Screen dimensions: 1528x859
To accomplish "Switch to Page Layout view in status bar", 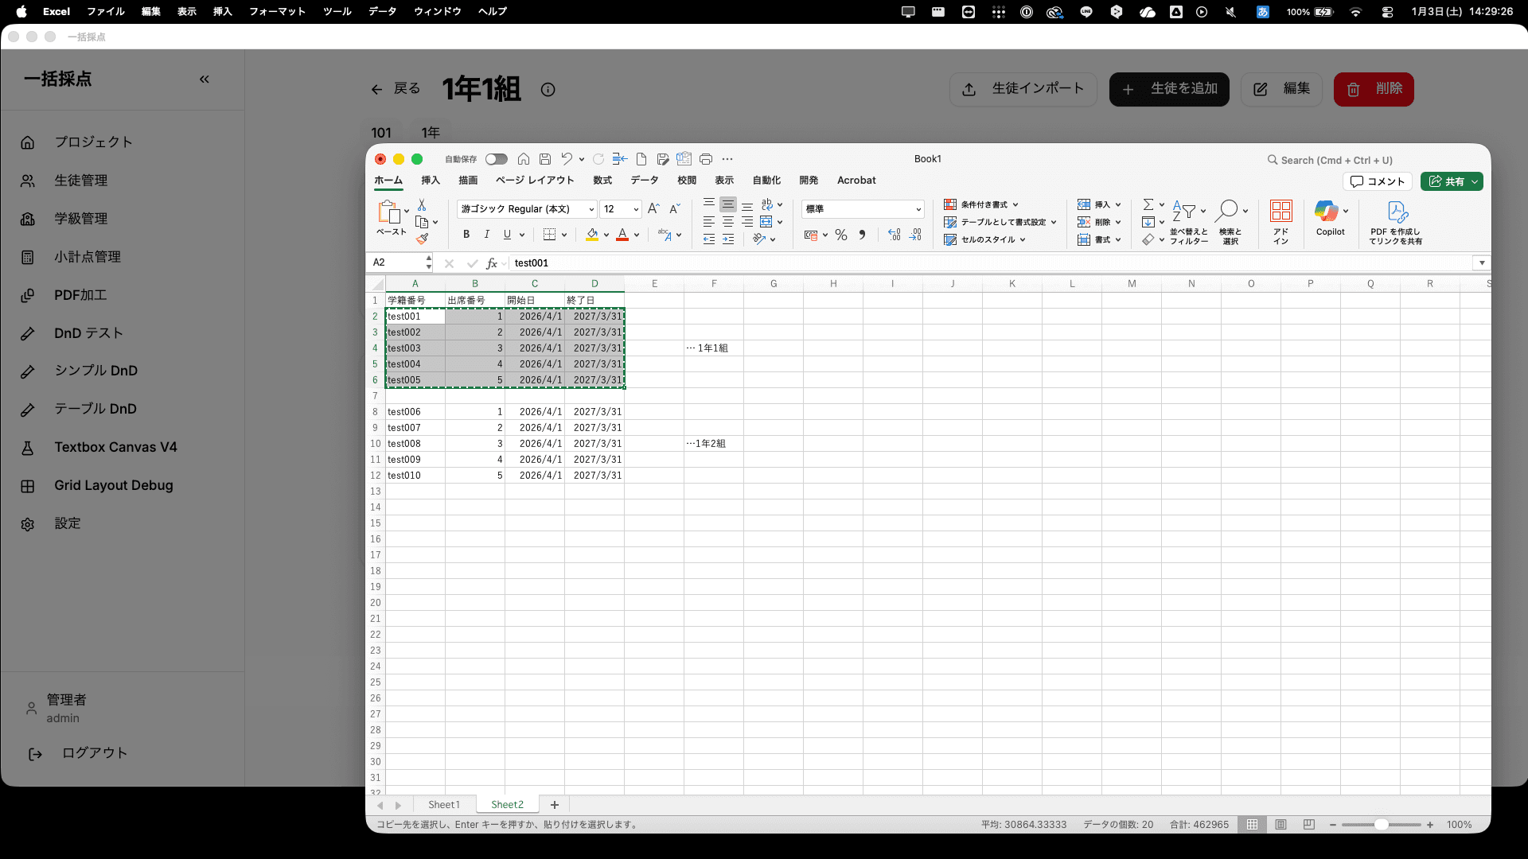I will point(1280,825).
